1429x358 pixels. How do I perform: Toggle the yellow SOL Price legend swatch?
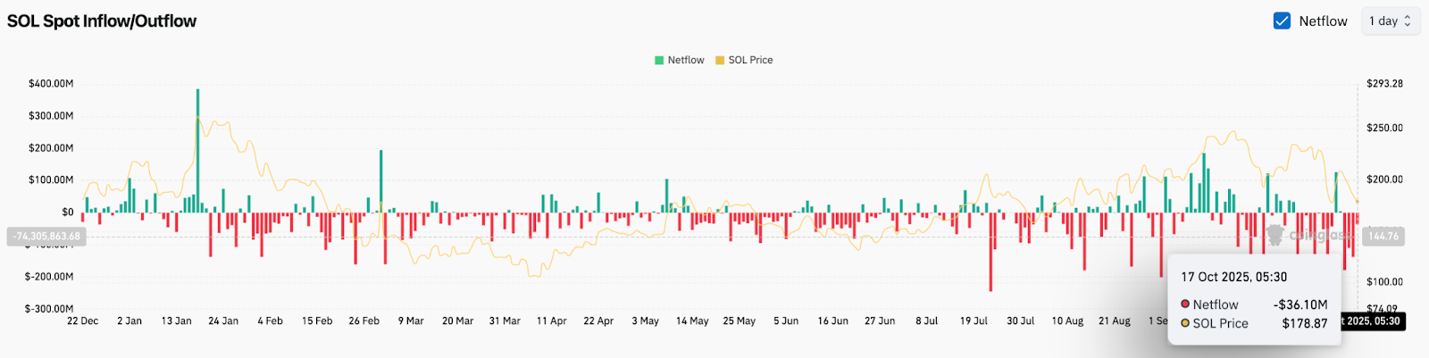(720, 60)
